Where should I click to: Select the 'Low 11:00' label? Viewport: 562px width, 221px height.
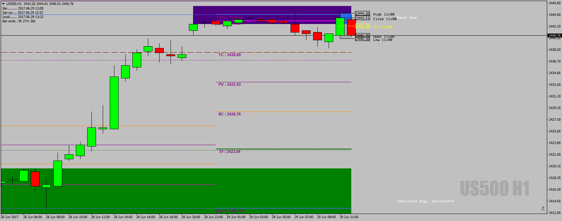pos(383,40)
